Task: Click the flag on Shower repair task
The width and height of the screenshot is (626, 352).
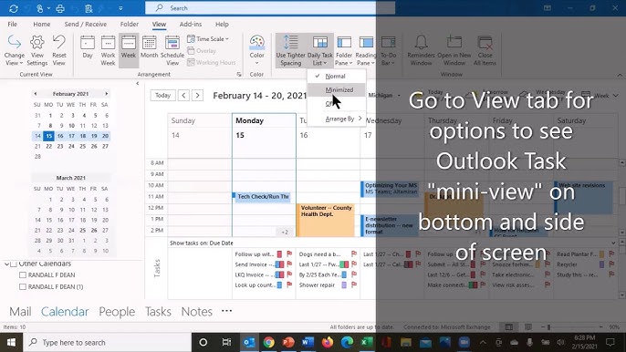Action: [x=354, y=285]
